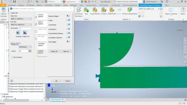Check the Section View checkbox

36,32
